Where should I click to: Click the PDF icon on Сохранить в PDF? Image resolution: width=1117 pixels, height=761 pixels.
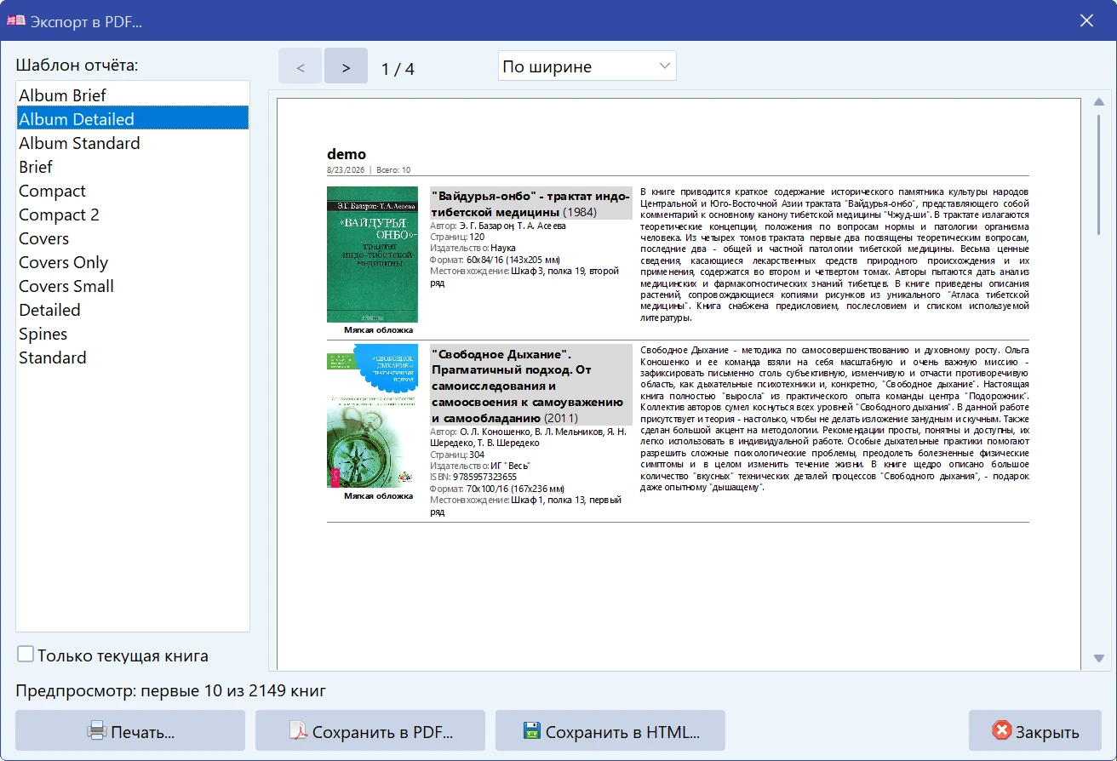pyautogui.click(x=298, y=731)
